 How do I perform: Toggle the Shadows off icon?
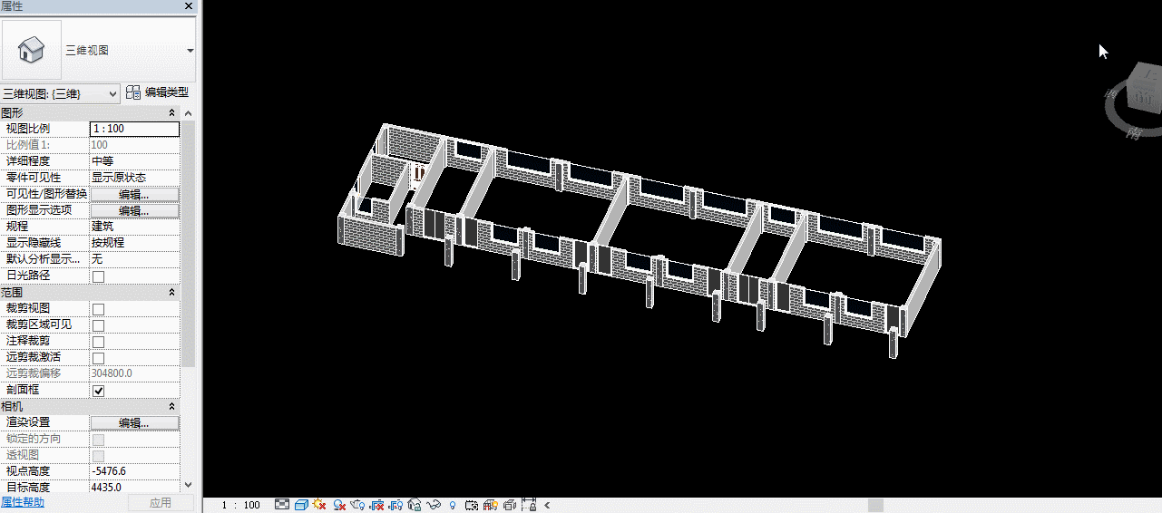coord(340,505)
